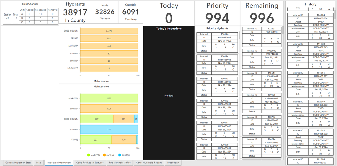Select remaining hydrant internal ID 122821
Screen dimensions: 337x166
271,28
